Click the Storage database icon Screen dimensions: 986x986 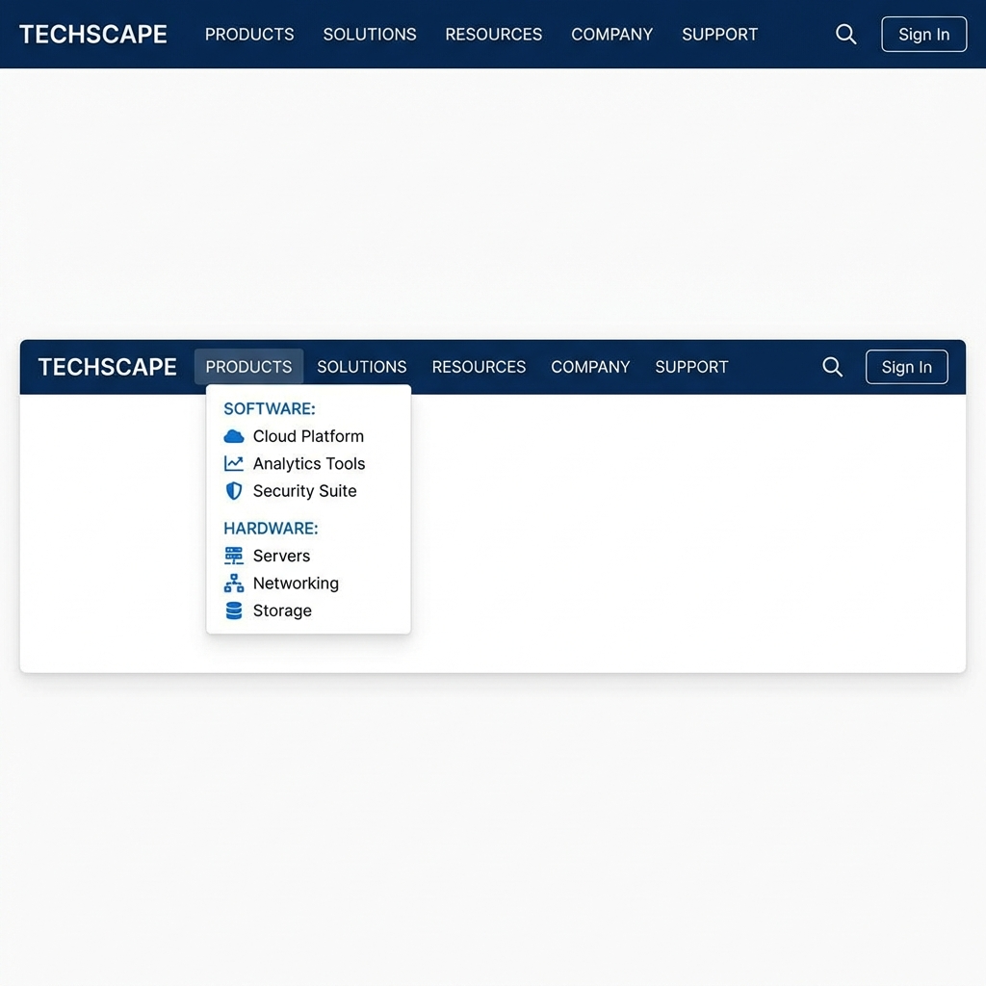point(233,610)
